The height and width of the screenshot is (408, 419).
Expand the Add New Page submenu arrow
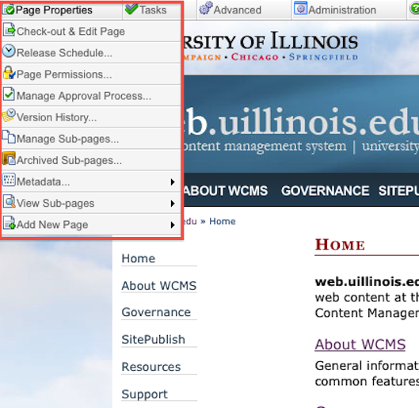[x=173, y=225]
